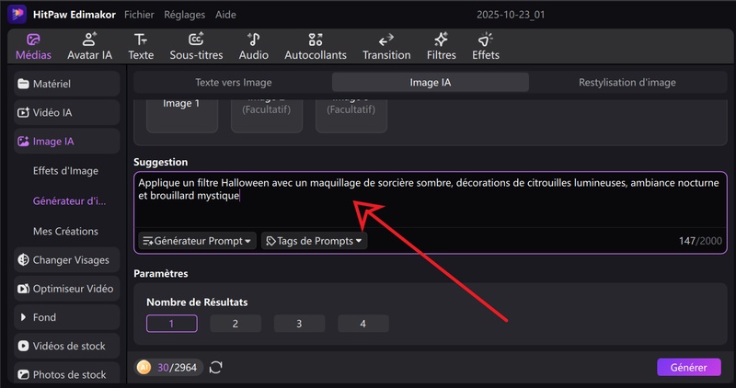Screen dimensions: 736x388
Task: Open the Réglages menu
Action: 184,16
